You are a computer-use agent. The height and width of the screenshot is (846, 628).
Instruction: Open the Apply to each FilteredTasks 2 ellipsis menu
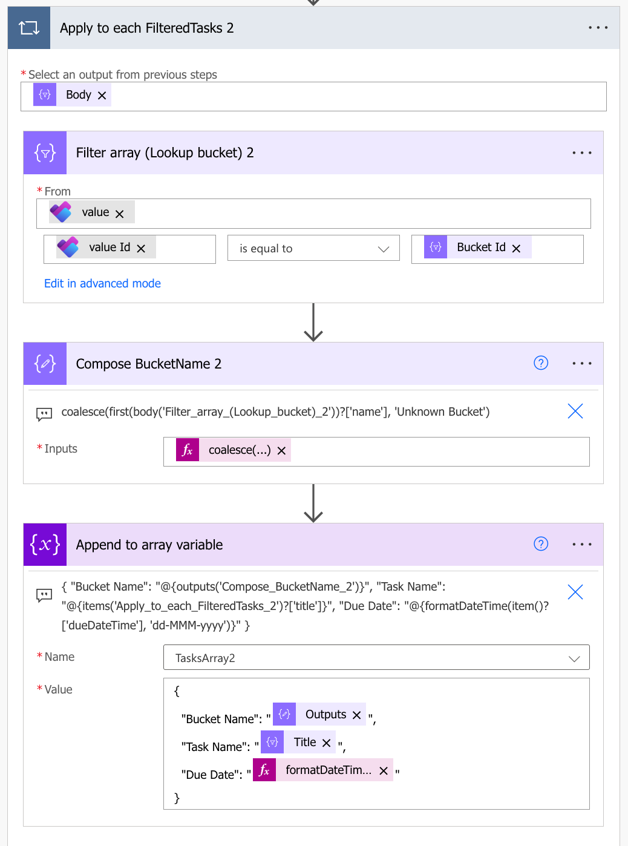(598, 28)
